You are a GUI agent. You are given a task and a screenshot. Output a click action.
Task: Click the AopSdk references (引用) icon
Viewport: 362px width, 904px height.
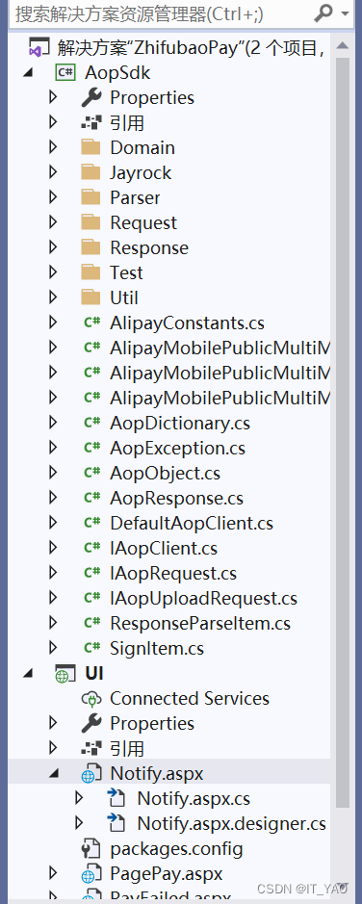(x=91, y=123)
